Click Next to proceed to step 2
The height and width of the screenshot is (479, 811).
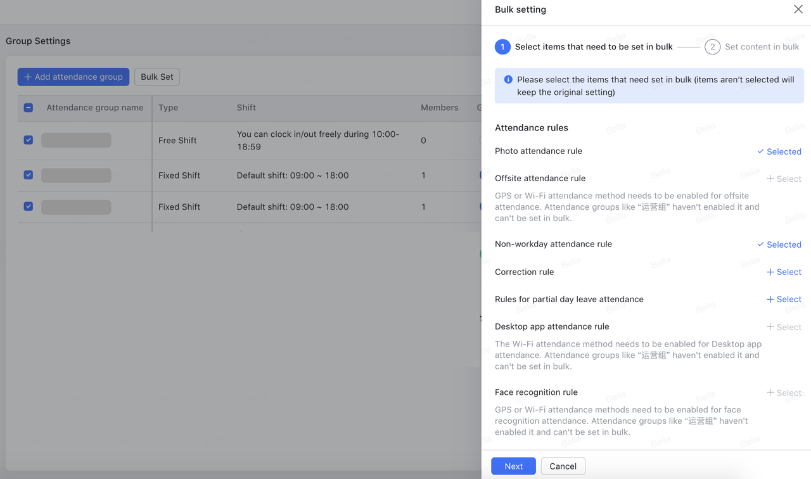pyautogui.click(x=513, y=466)
